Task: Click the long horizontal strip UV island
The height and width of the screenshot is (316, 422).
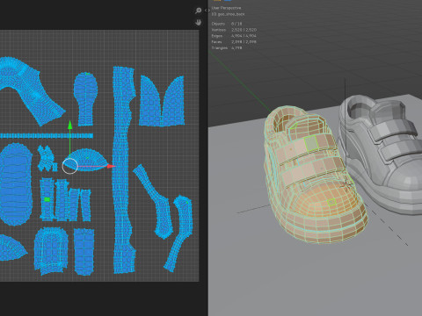Action: click(47, 136)
